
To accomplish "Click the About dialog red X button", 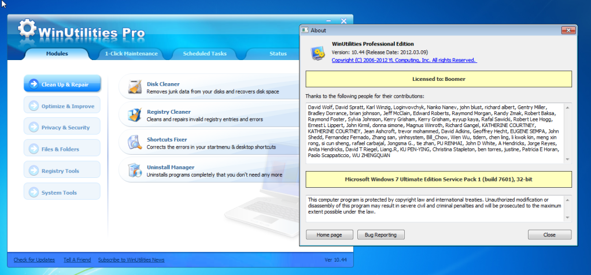I will (568, 30).
